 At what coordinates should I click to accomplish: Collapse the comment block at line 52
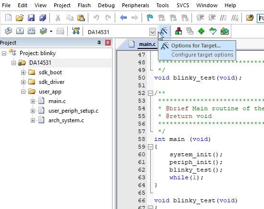tap(150, 93)
